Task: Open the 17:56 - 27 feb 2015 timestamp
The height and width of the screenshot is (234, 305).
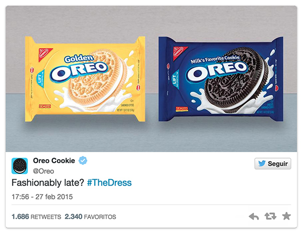Action: [42, 197]
